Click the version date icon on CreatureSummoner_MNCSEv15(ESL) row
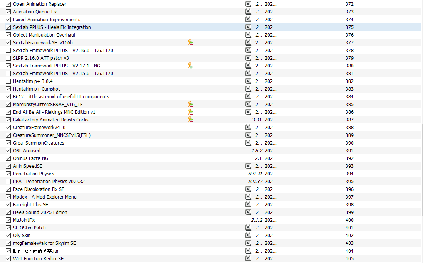This screenshot has height=263, width=423. 248,135
